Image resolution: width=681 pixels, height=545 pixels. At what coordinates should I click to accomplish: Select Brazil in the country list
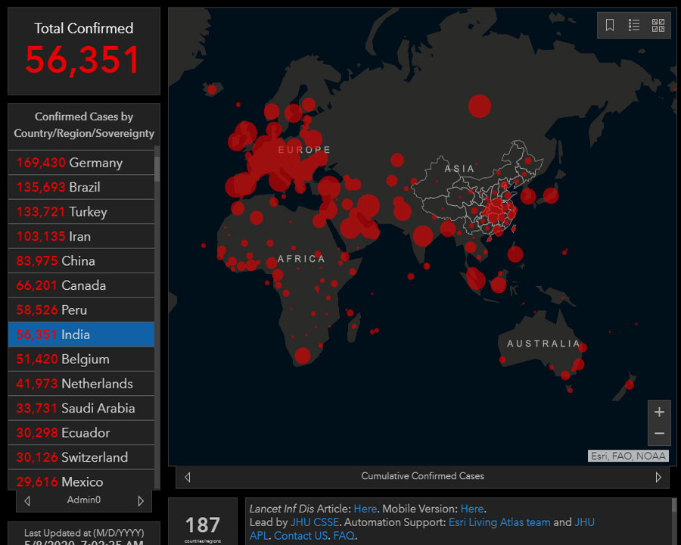[81, 187]
